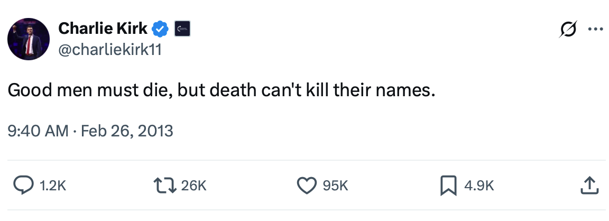
Task: Open the @charliekirk11 handle link
Action: (x=109, y=49)
